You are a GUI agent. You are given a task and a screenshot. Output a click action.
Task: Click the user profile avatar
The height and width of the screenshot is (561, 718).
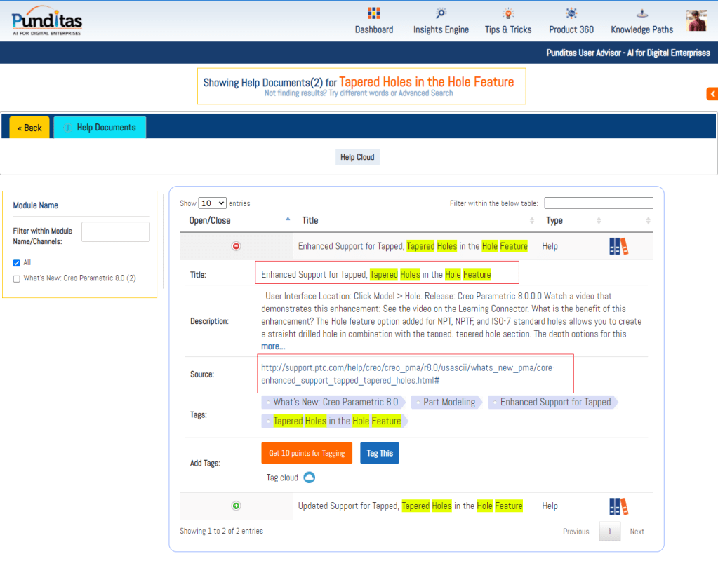(696, 20)
